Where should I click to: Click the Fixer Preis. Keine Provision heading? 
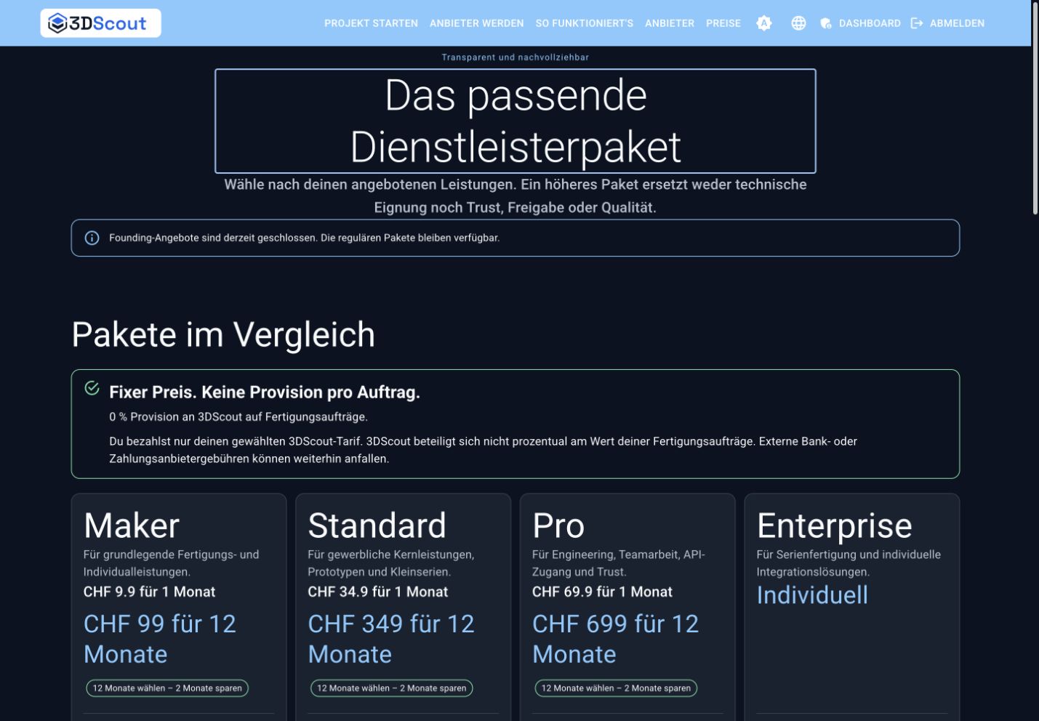(265, 392)
